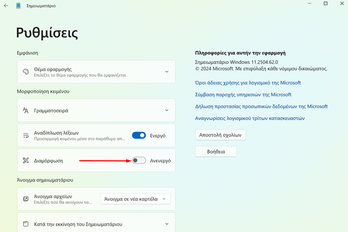Open the Άνοιγμα σε νέα καρτέλα dropdown

click(x=135, y=199)
